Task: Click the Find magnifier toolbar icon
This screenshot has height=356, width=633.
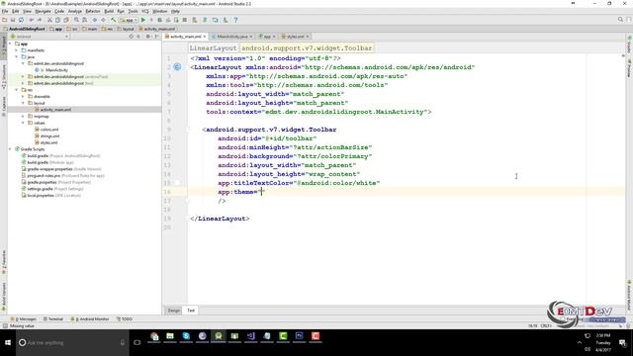Action: [x=76, y=20]
